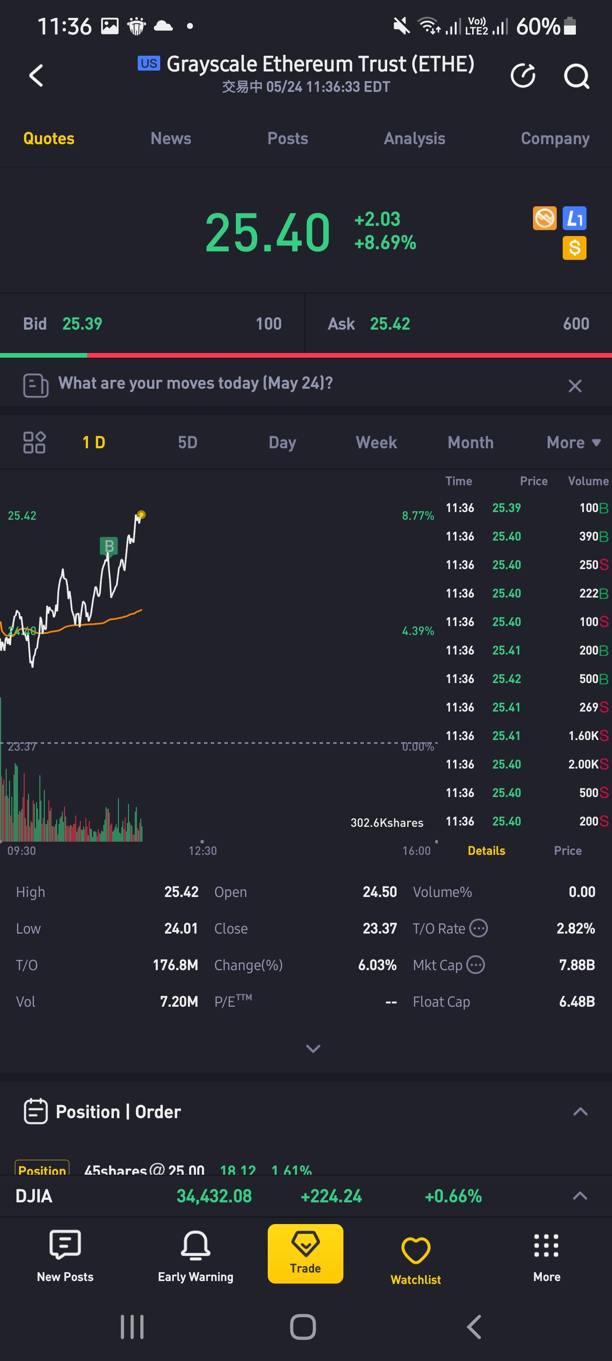
Task: Tap the Bid 25.39 quote
Action: coord(152,324)
